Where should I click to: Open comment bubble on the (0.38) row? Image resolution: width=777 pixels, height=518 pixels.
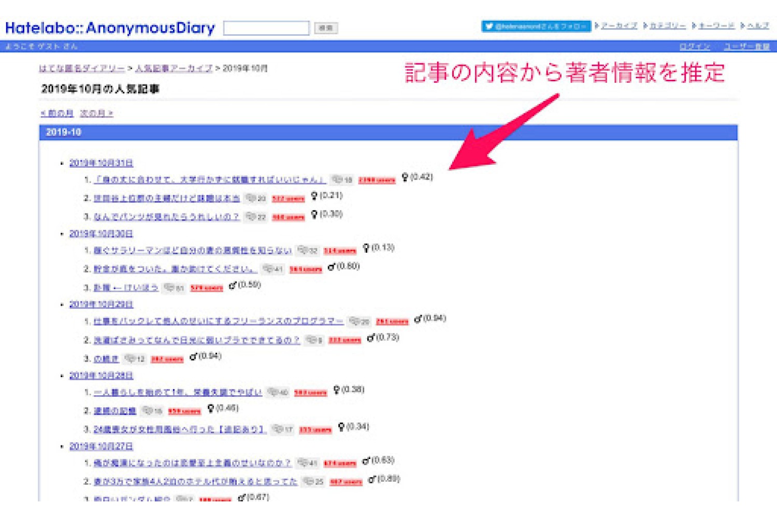(278, 392)
